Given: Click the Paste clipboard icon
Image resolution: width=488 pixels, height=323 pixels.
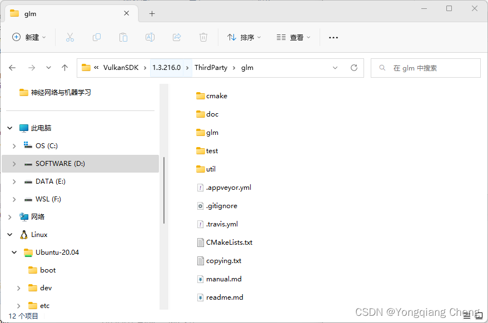Looking at the screenshot, I should tap(123, 37).
